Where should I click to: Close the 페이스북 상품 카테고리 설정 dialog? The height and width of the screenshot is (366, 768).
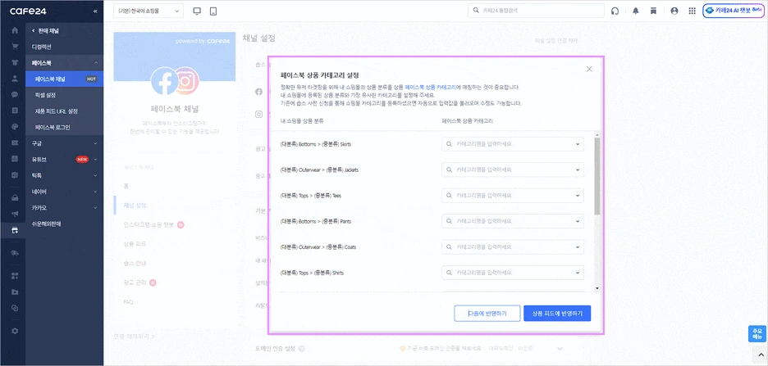(x=589, y=69)
